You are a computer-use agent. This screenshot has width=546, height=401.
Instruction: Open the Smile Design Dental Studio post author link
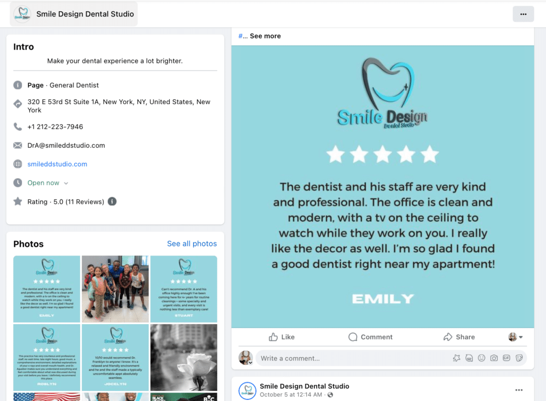pos(304,386)
